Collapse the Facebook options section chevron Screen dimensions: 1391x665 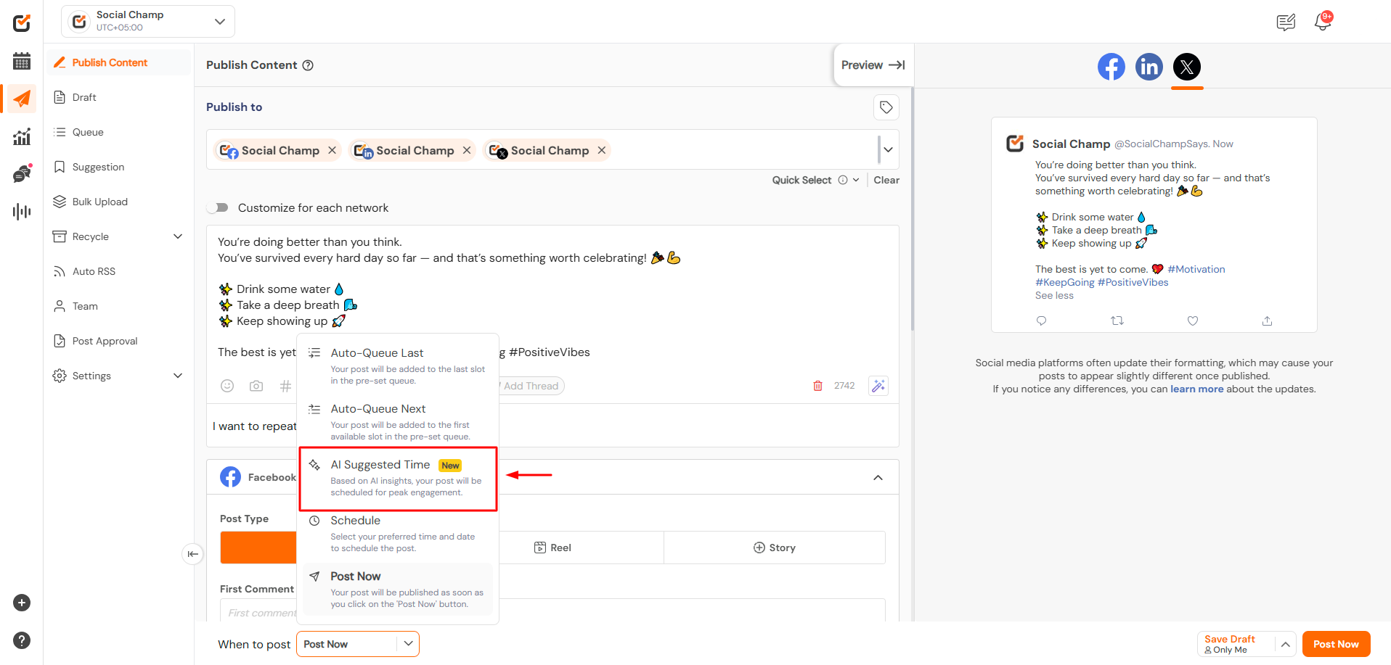click(878, 477)
